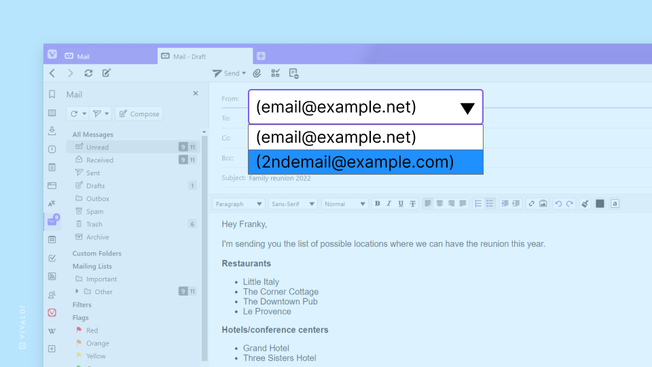The image size is (652, 367).
Task: Switch to the Mail - Draft tab
Action: [x=205, y=56]
